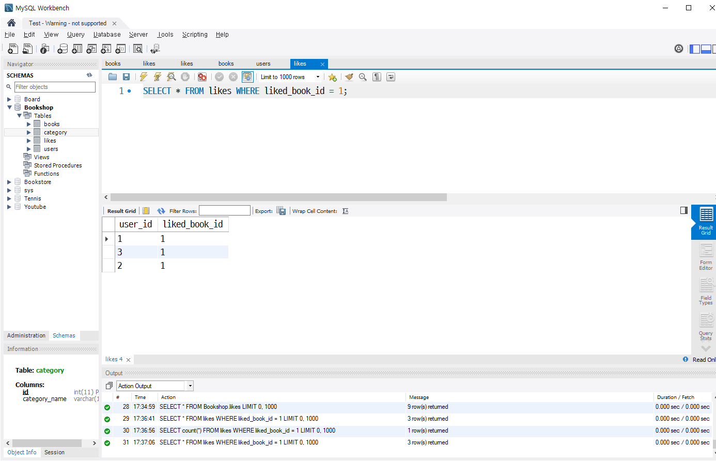The width and height of the screenshot is (716, 461).
Task: Open the row limit dropdown
Action: pyautogui.click(x=318, y=77)
